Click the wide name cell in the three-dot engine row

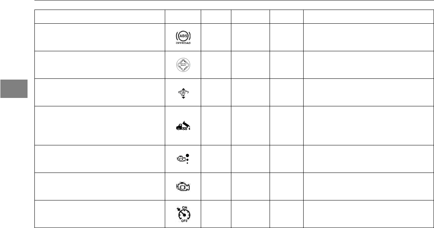click(x=100, y=159)
